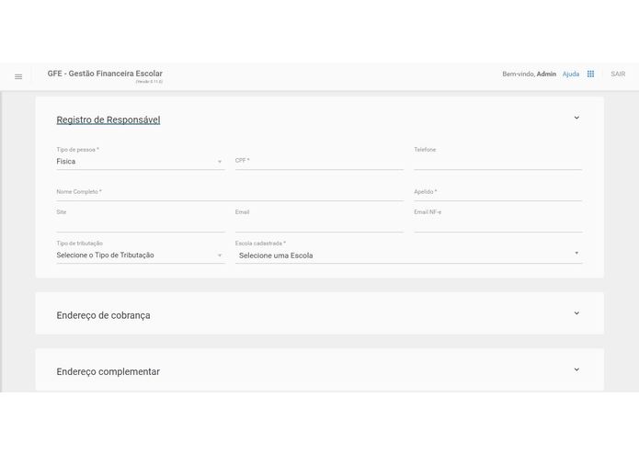Focus the Email input field

click(x=319, y=224)
